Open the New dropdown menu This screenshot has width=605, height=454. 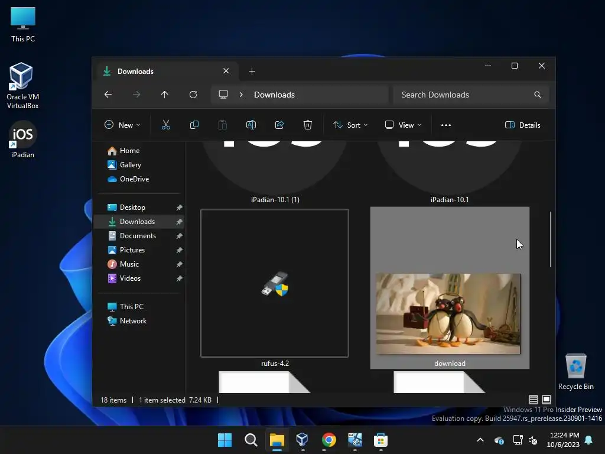122,125
